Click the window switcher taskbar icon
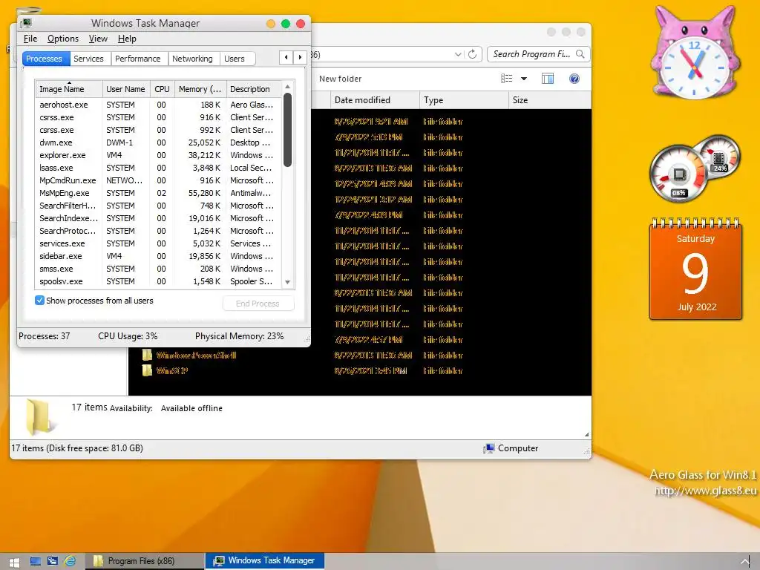The height and width of the screenshot is (570, 760). click(53, 561)
